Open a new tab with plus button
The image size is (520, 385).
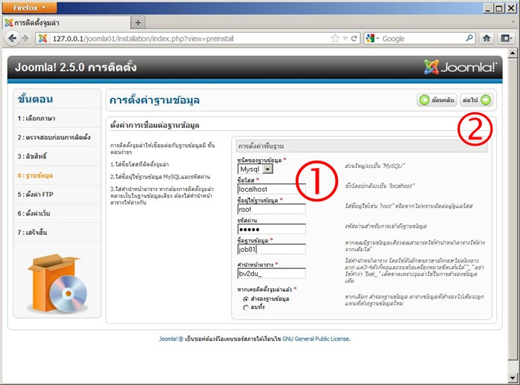(138, 23)
